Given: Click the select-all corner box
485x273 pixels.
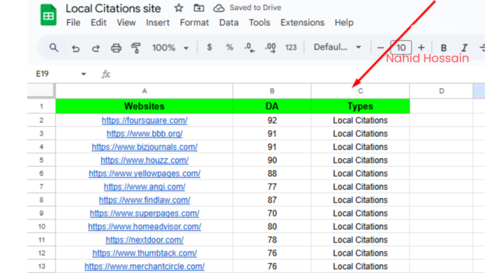Looking at the screenshot, I should tap(41, 91).
